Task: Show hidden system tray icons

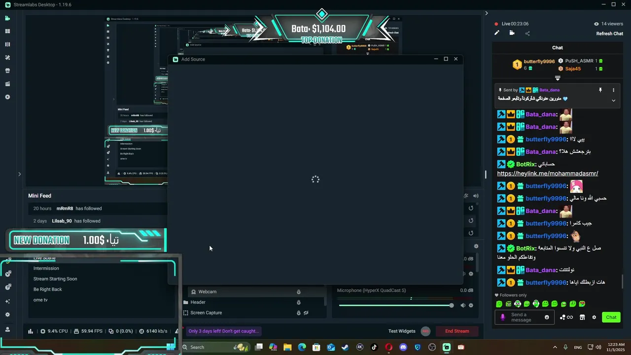Action: [555, 347]
